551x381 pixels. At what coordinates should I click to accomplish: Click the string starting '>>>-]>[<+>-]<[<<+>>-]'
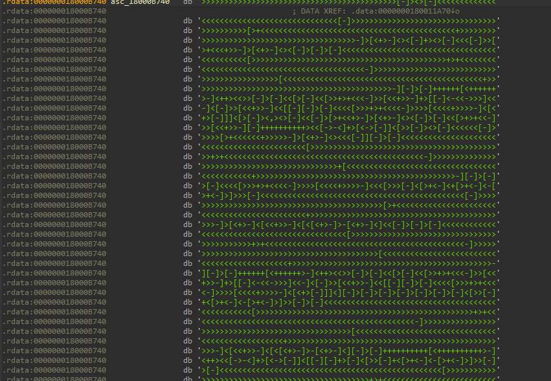(x=348, y=224)
